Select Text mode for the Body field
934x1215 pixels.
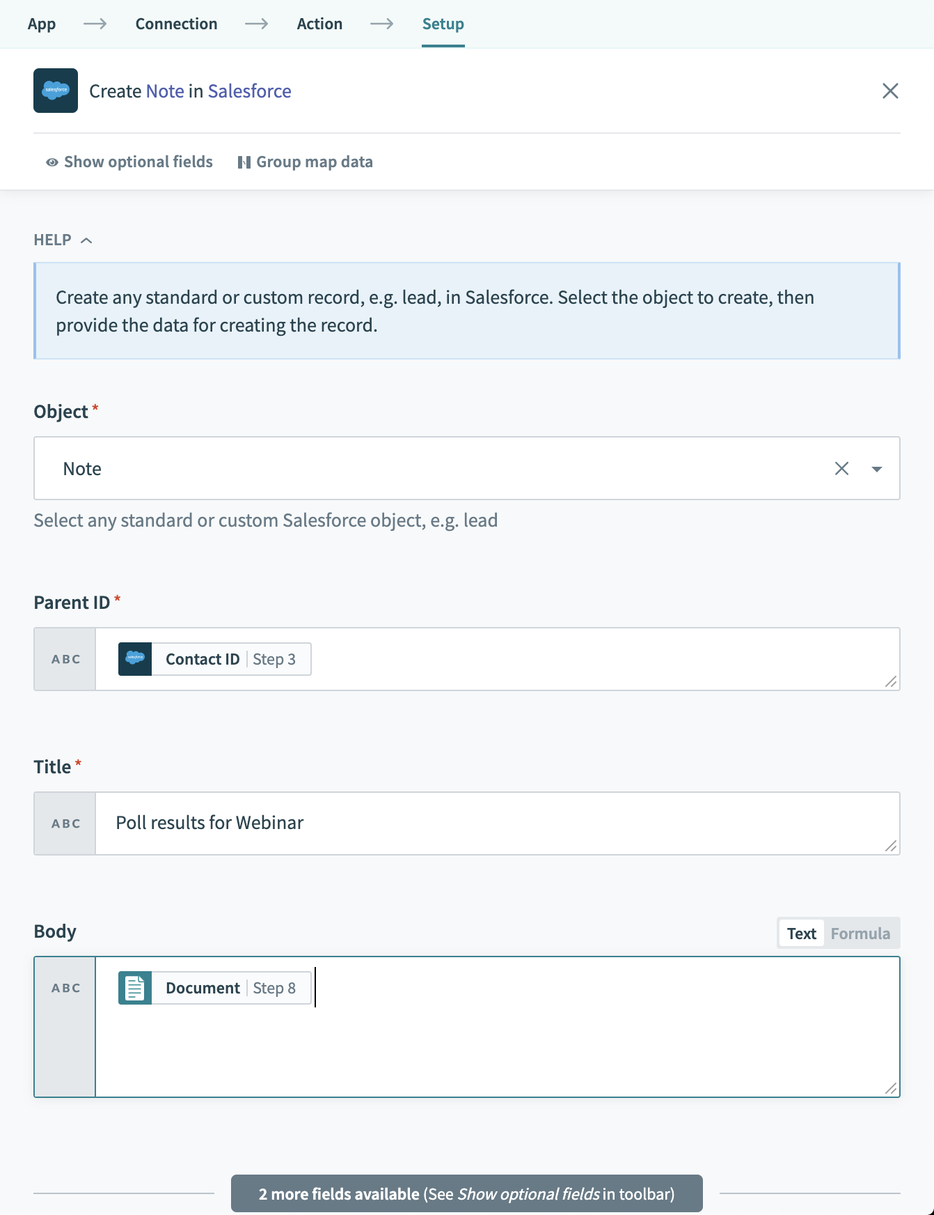point(801,933)
